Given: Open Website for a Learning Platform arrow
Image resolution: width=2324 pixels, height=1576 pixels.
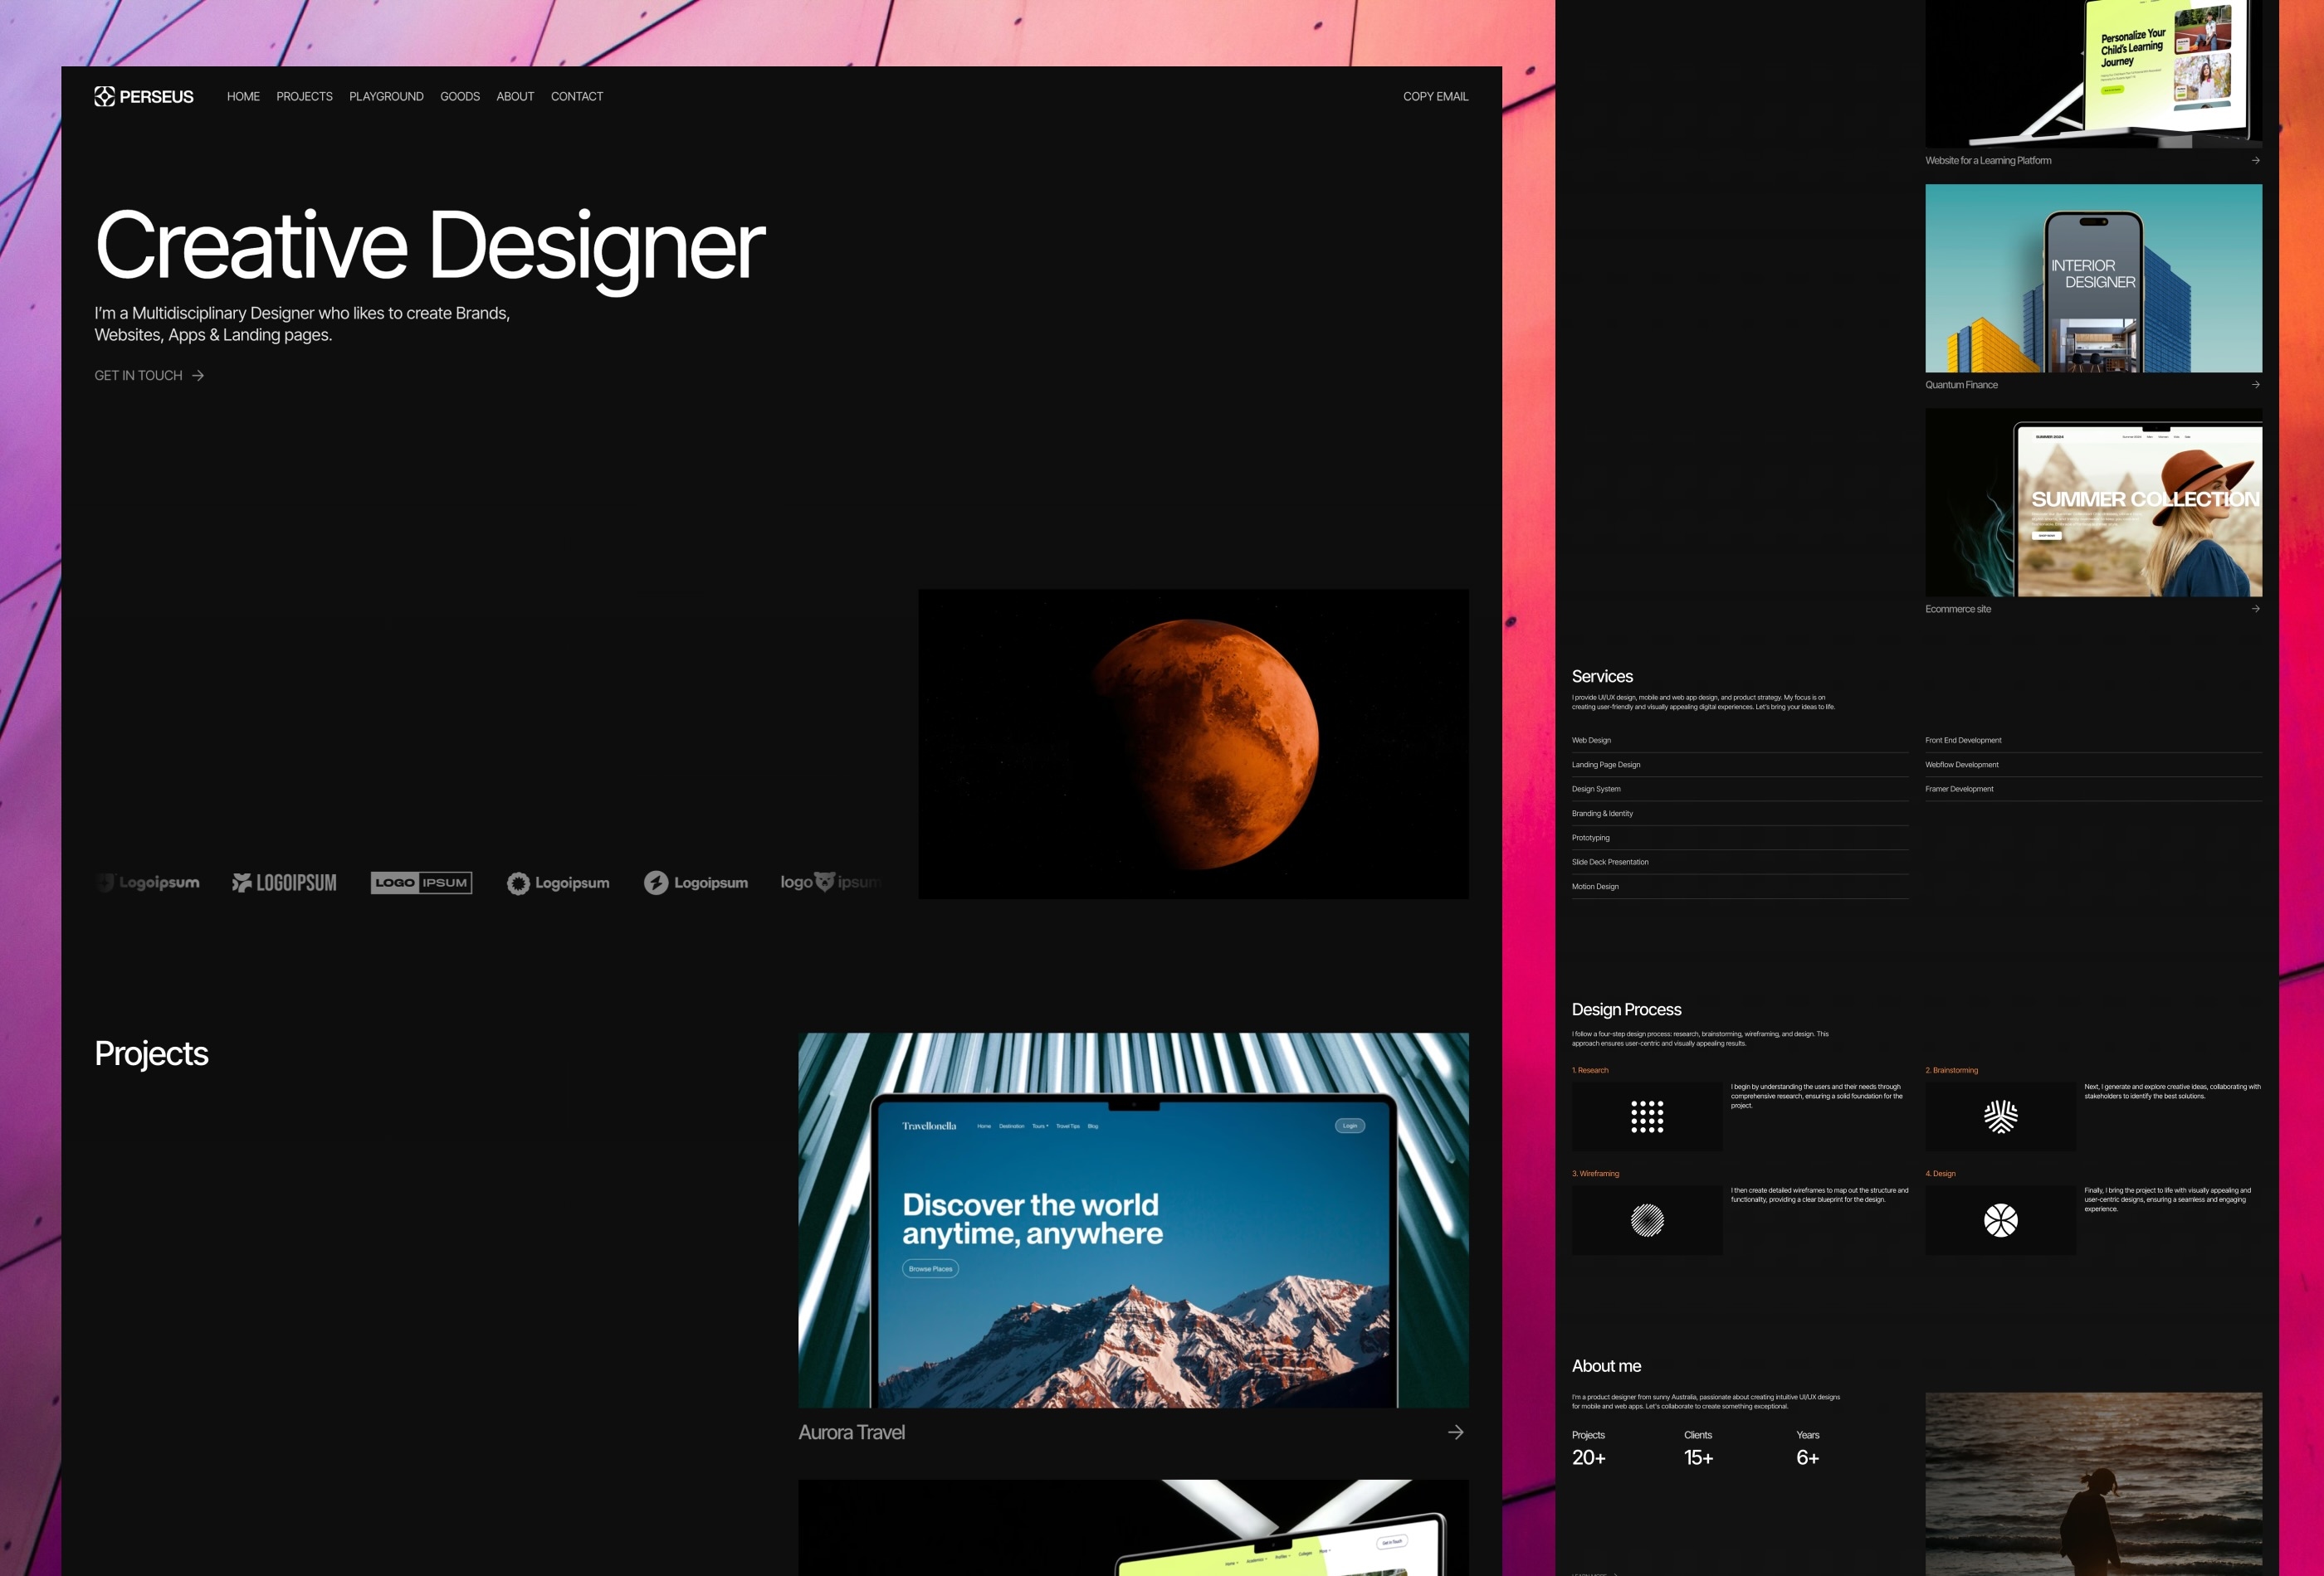Looking at the screenshot, I should tap(2255, 160).
